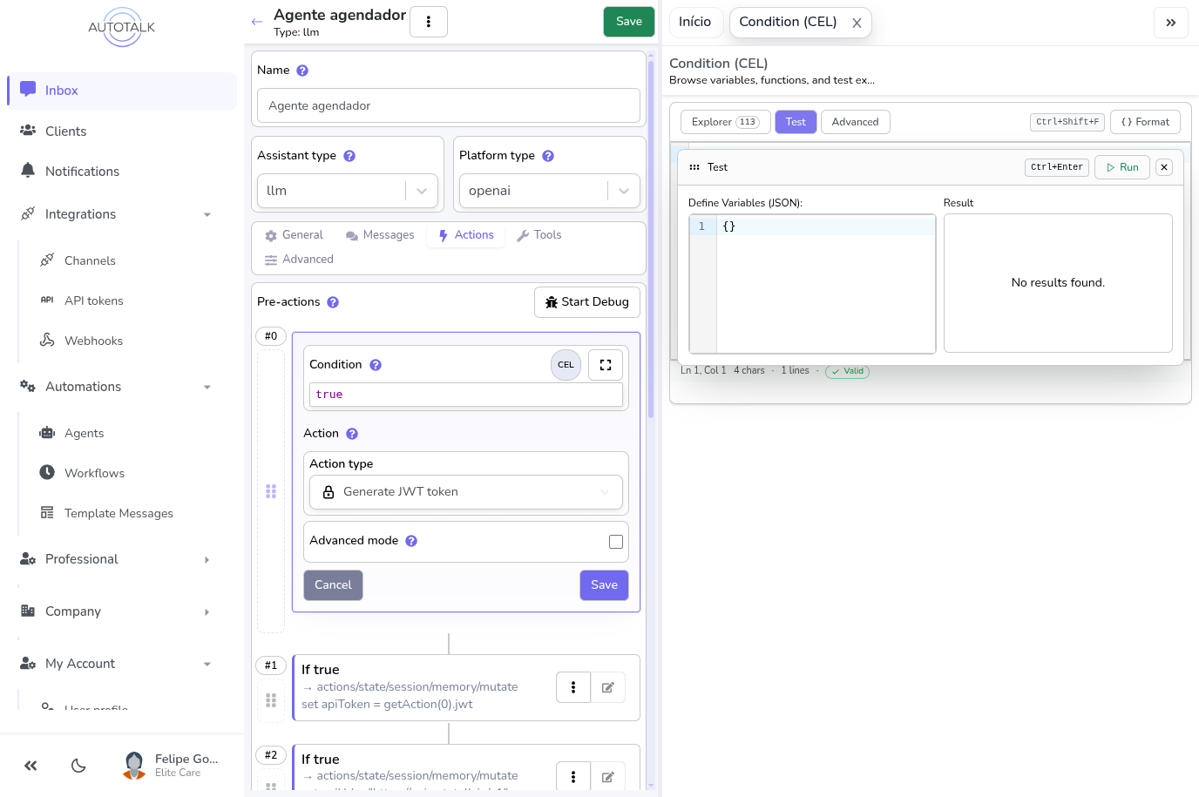Image resolution: width=1199 pixels, height=797 pixels.
Task: Switch to the Tools tab
Action: point(539,234)
